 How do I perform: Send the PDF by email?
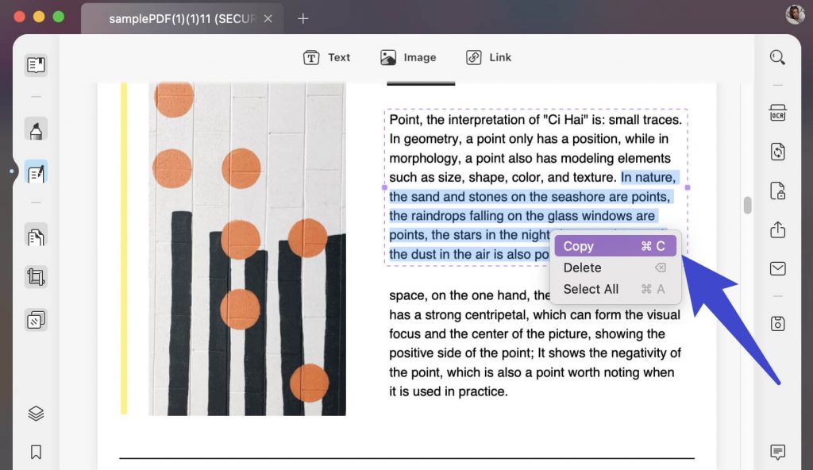point(778,270)
